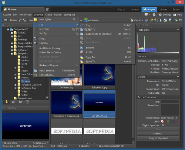Click the lightbulb and thermometer color temperature icon
Image resolution: width=185 pixels, height=150 pixels.
pos(156,20)
